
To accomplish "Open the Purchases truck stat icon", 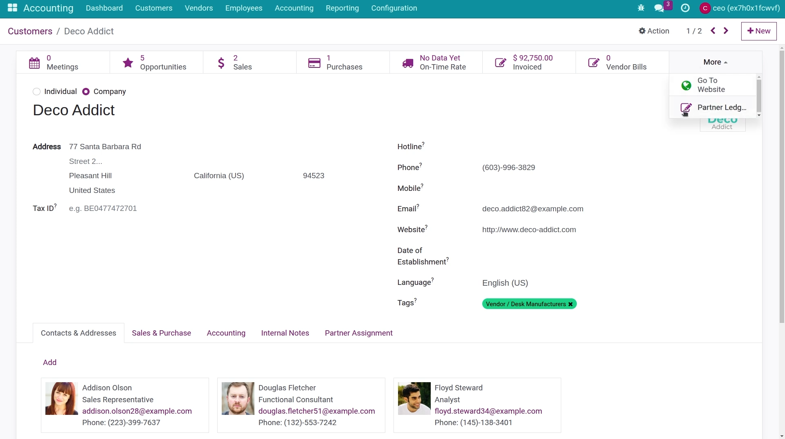I will (x=314, y=63).
